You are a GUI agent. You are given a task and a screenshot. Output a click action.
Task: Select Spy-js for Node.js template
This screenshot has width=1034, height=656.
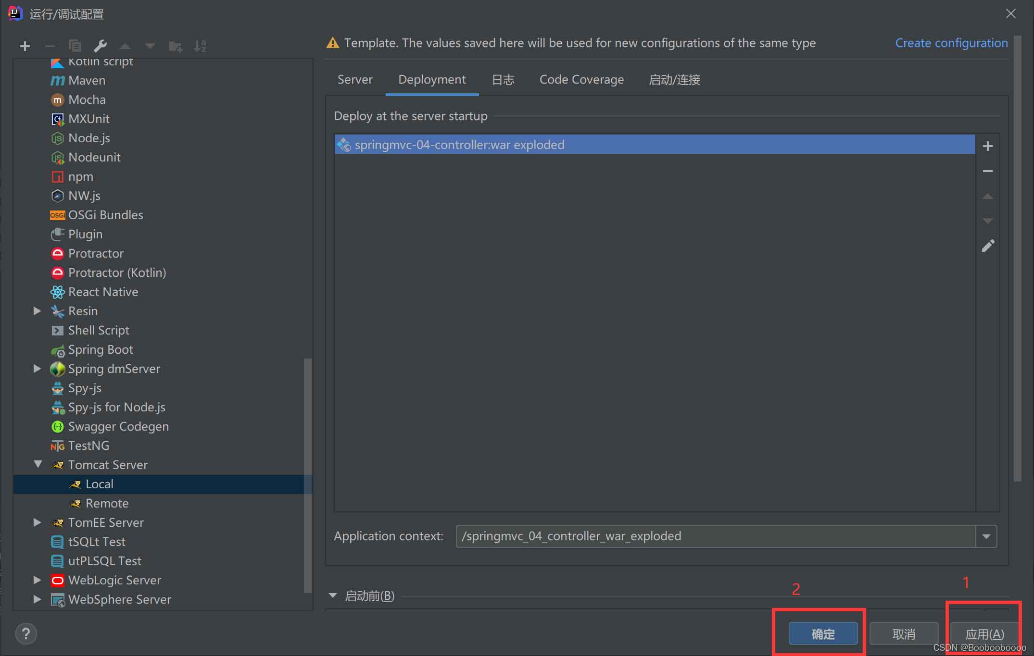coord(117,407)
